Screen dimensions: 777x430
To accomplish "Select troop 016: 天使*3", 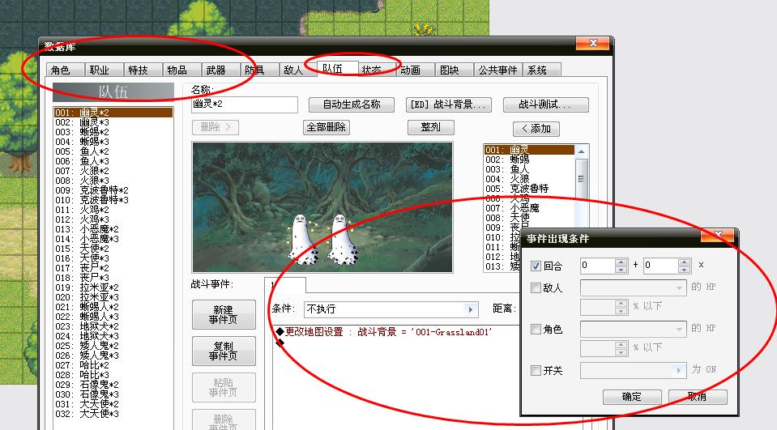I will pyautogui.click(x=113, y=258).
